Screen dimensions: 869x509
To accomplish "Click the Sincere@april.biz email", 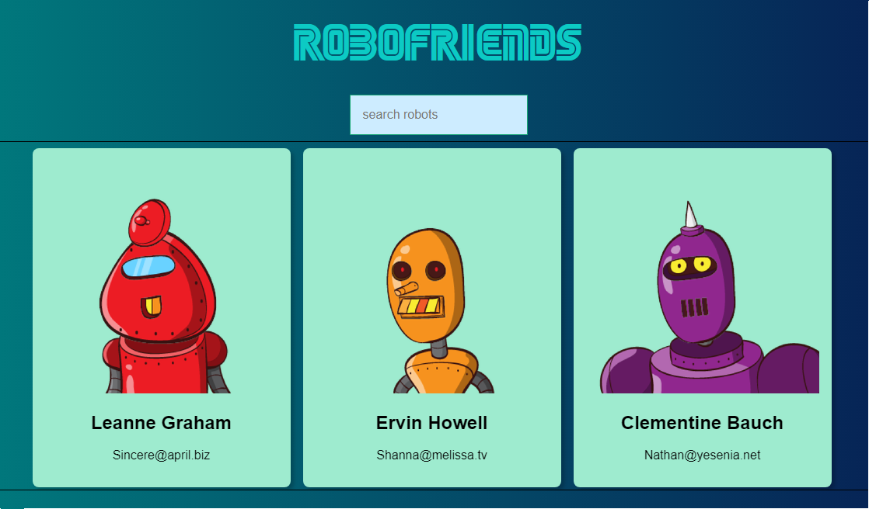I will point(161,455).
